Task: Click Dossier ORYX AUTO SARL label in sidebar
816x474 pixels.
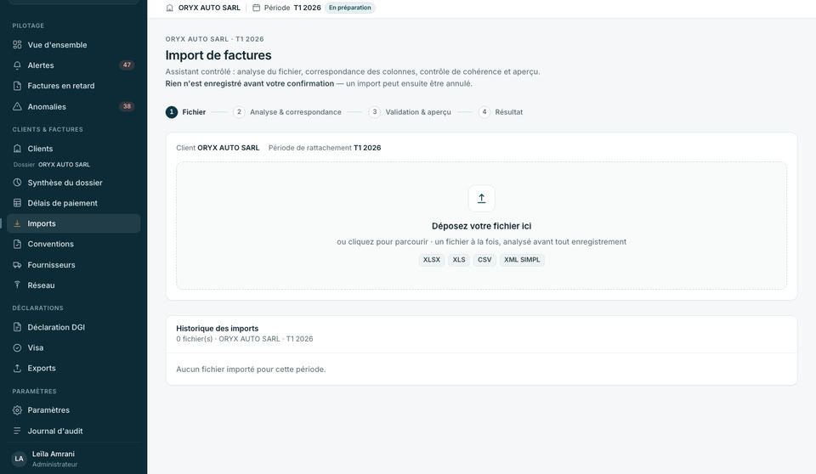Action: coord(52,165)
